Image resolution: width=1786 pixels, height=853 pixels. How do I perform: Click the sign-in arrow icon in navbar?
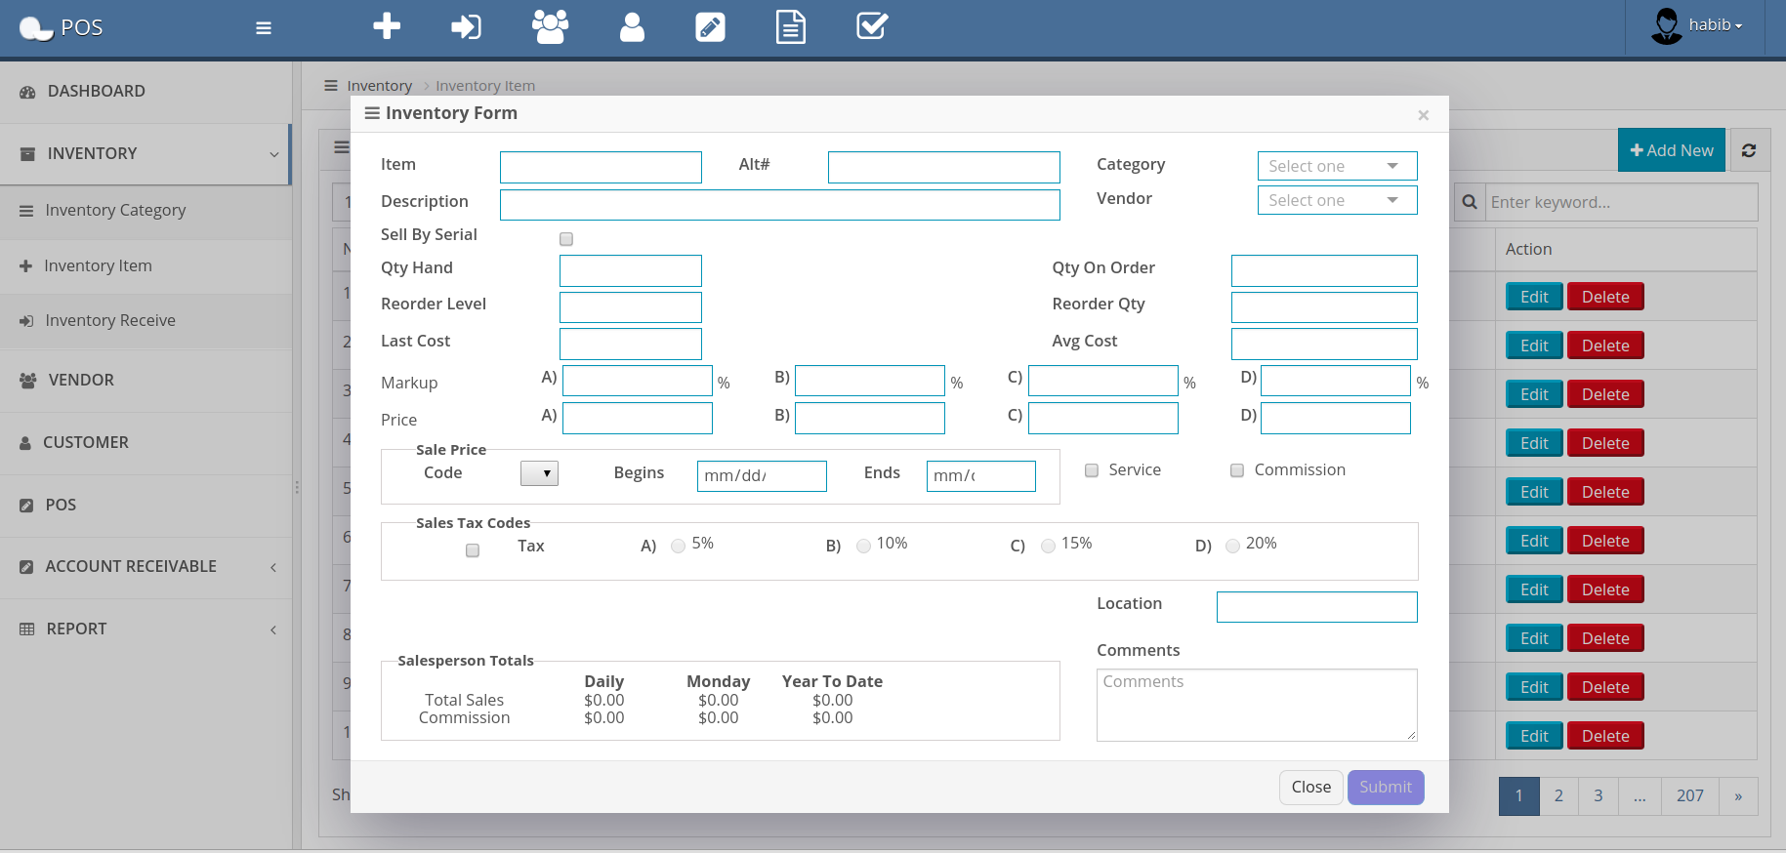tap(466, 26)
